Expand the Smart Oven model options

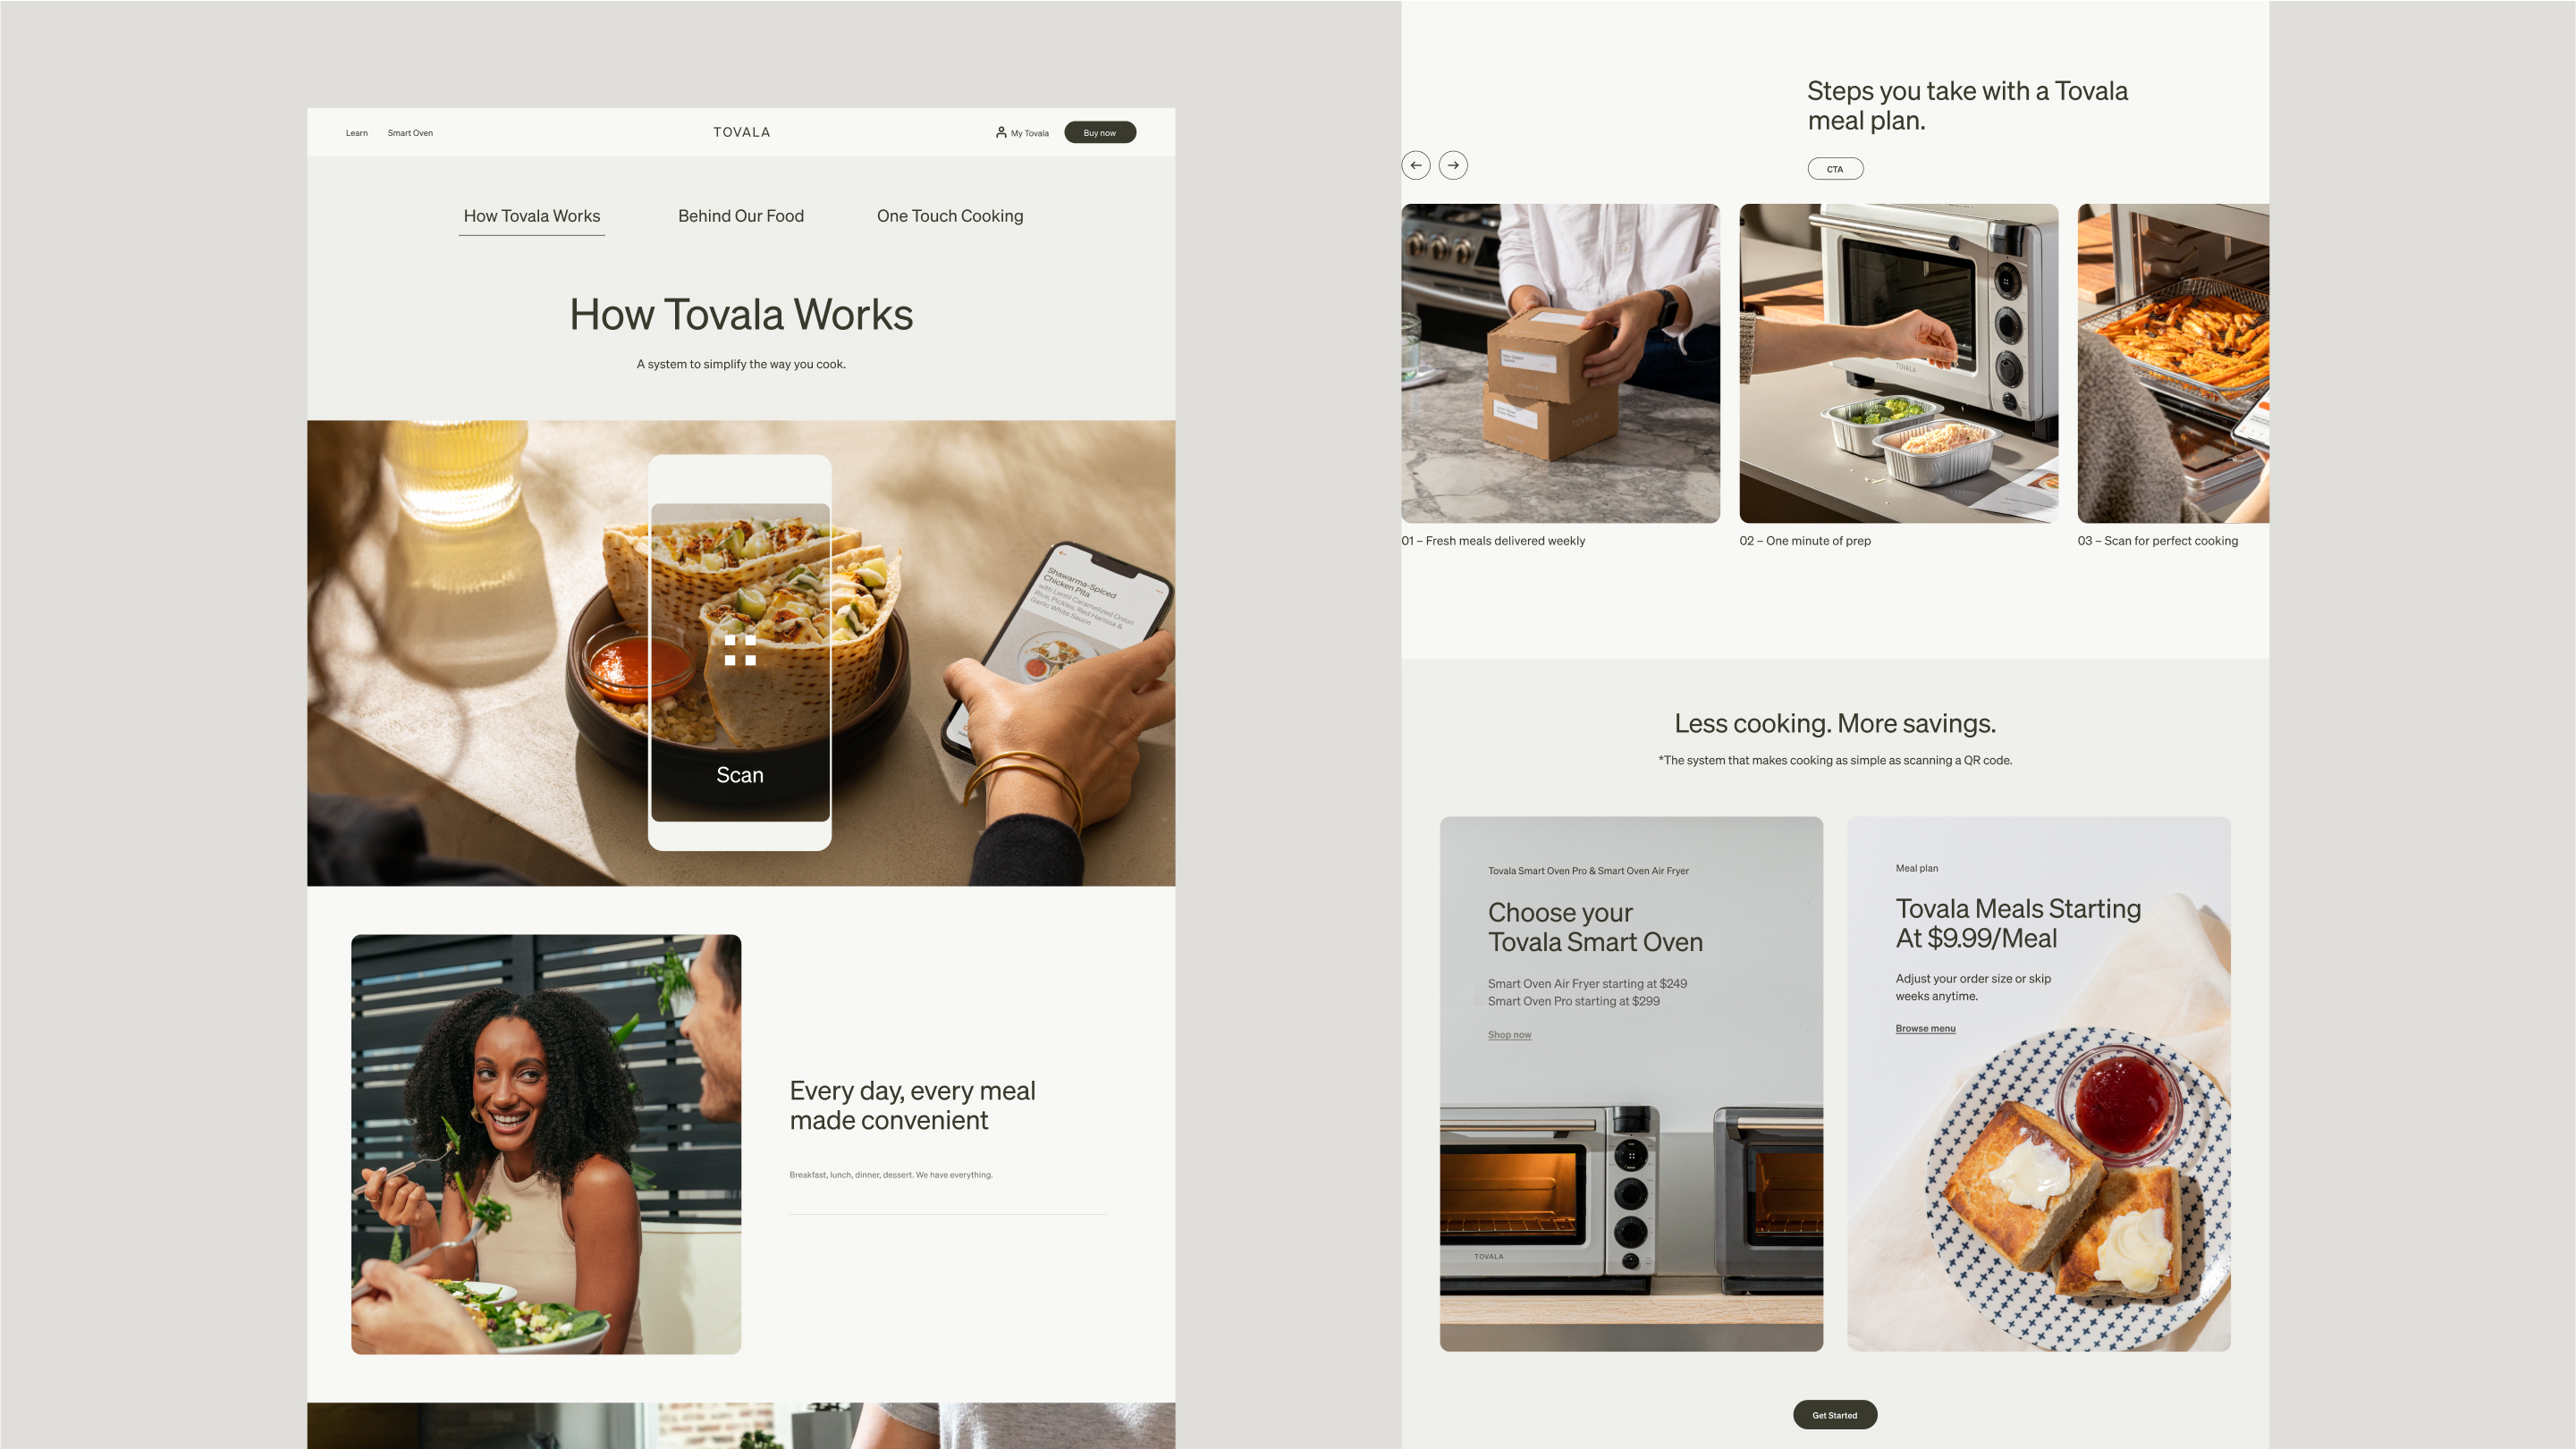410,131
